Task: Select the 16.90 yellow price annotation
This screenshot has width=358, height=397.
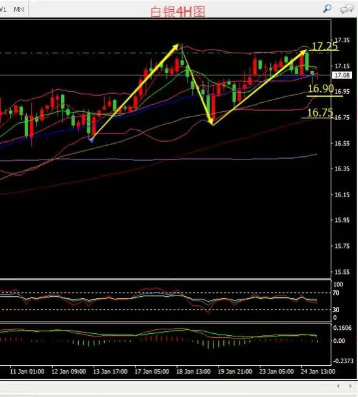Action: pos(320,89)
